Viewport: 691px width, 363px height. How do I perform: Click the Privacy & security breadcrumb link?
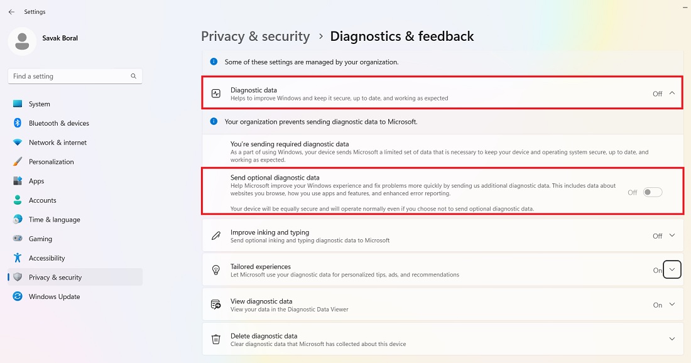coord(255,36)
